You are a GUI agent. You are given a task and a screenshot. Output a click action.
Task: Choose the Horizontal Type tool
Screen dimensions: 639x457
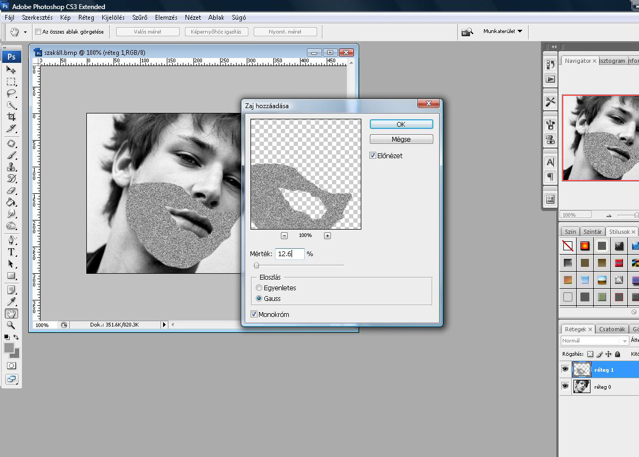[11, 252]
